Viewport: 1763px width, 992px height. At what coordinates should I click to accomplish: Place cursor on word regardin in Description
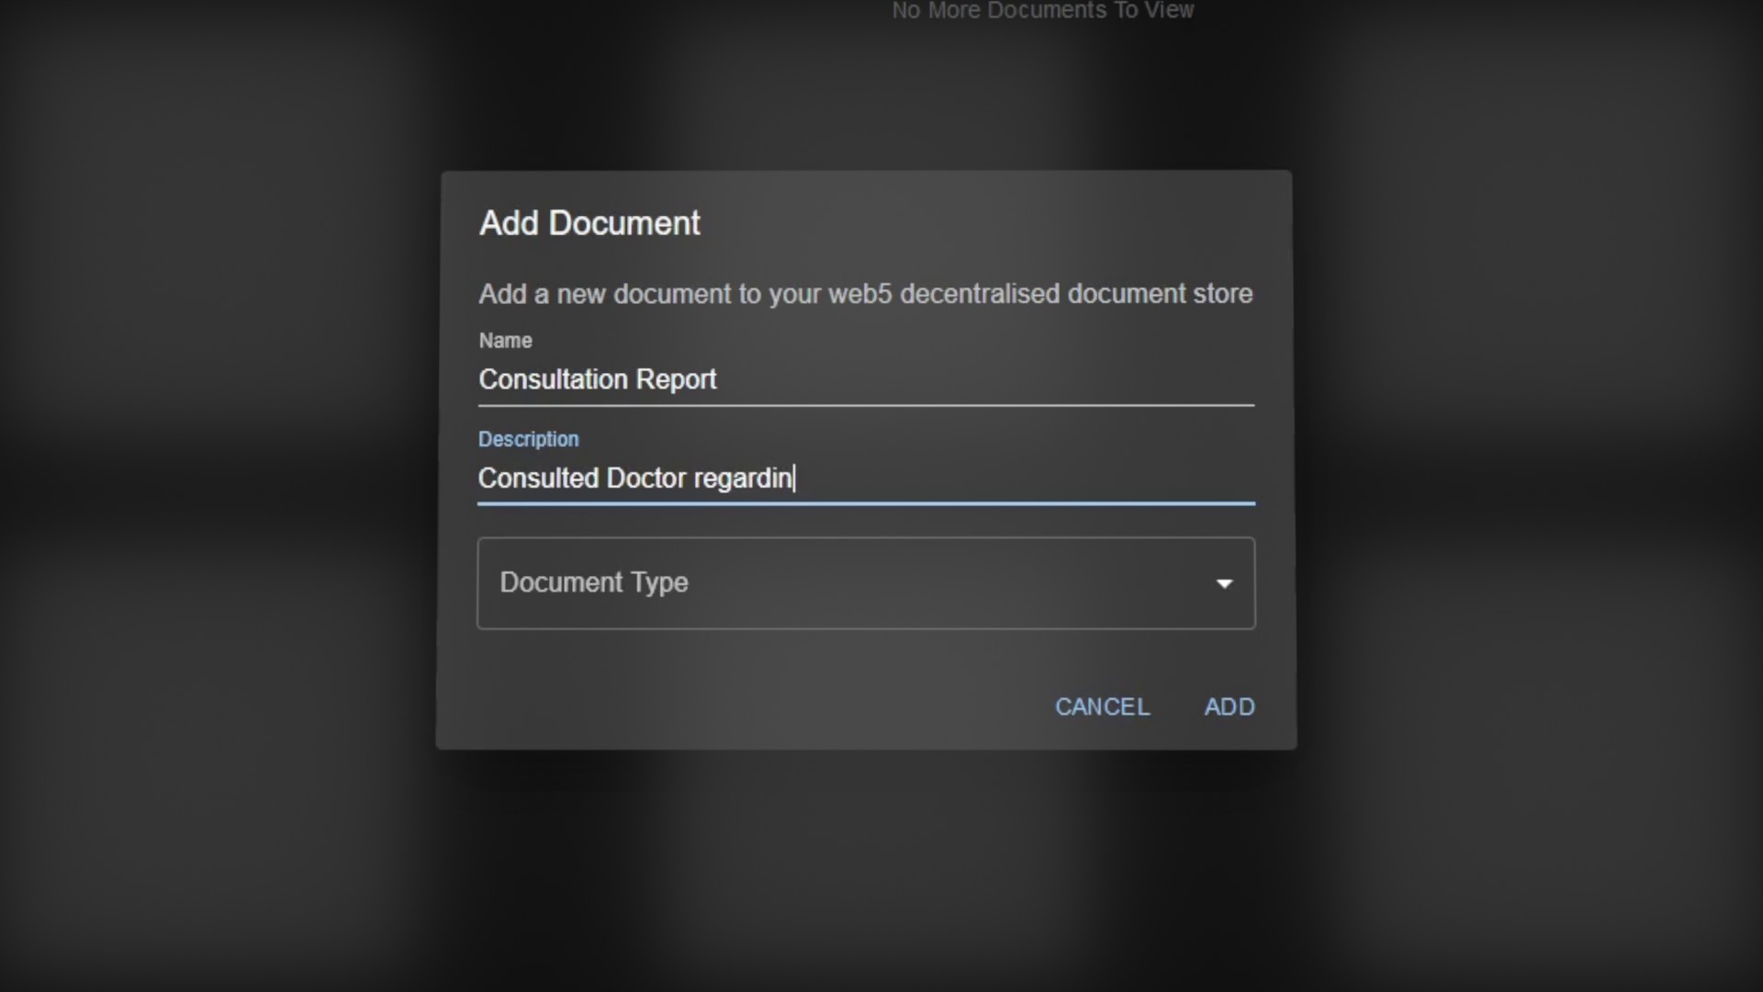[743, 479]
